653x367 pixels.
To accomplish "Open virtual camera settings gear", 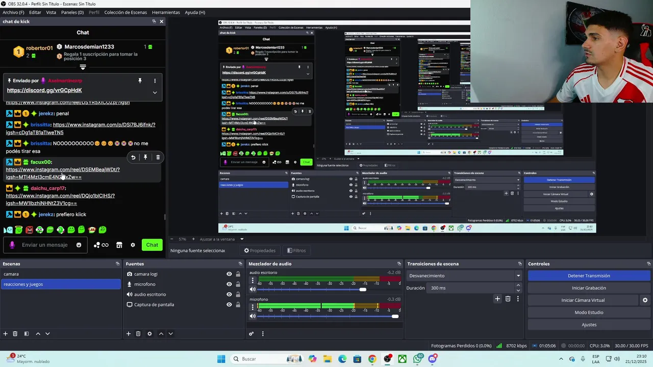I will pyautogui.click(x=645, y=300).
